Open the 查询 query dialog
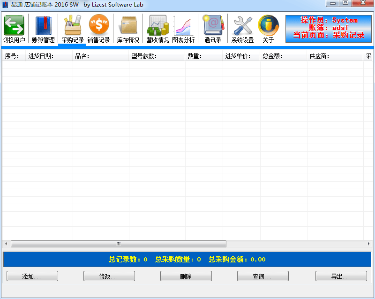This screenshot has height=299, width=375. click(262, 276)
